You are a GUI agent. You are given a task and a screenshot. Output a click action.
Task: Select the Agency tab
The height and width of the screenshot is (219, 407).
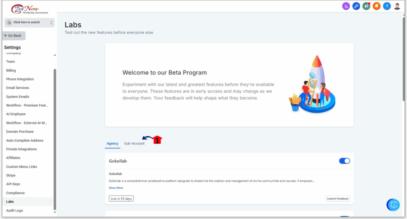click(112, 144)
